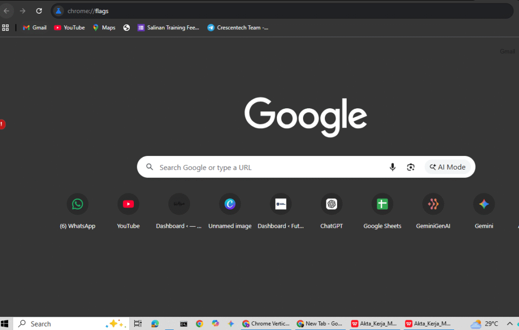
Task: Open Crescentech Team bookmark
Action: click(x=238, y=28)
